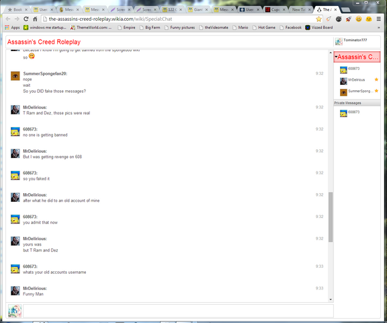
Task: Bookmark this page with the star
Action: pyautogui.click(x=318, y=19)
